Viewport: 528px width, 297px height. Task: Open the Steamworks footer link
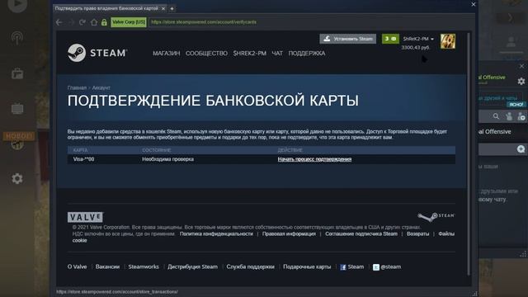click(144, 266)
